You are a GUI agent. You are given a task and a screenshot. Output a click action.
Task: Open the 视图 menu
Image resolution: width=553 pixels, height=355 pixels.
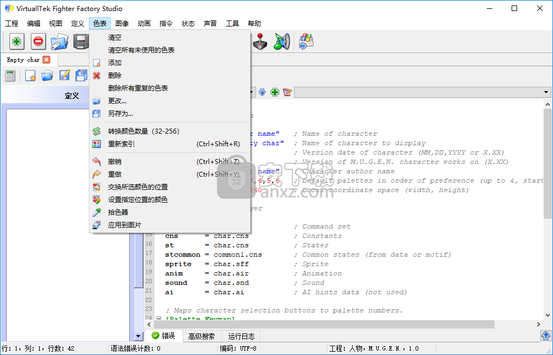pos(56,24)
